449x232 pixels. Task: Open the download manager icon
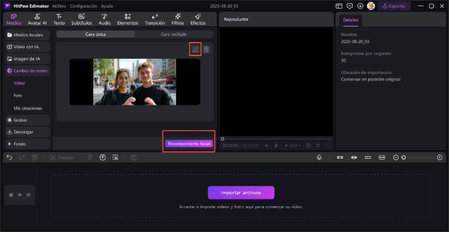pos(360,6)
